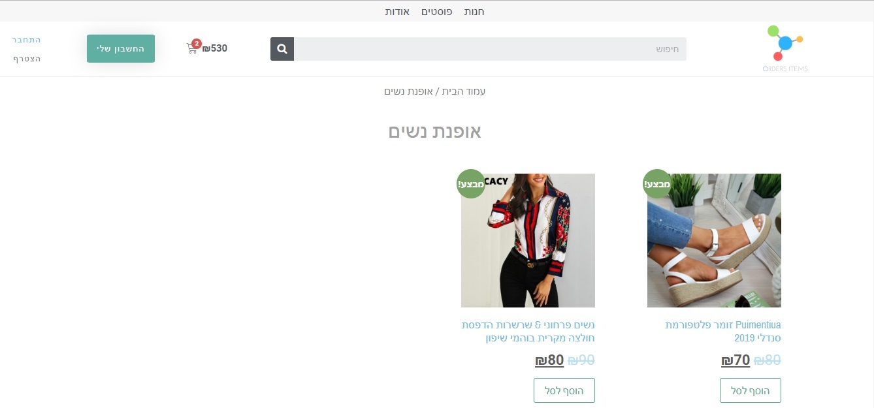Click the החשבון שלי button
The width and height of the screenshot is (874, 408).
[121, 49]
